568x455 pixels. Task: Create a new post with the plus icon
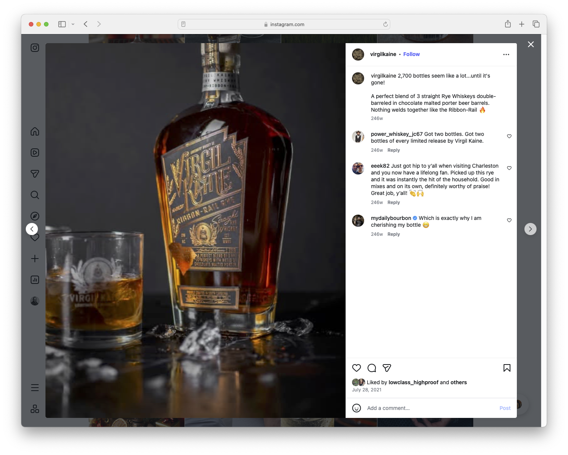34,259
